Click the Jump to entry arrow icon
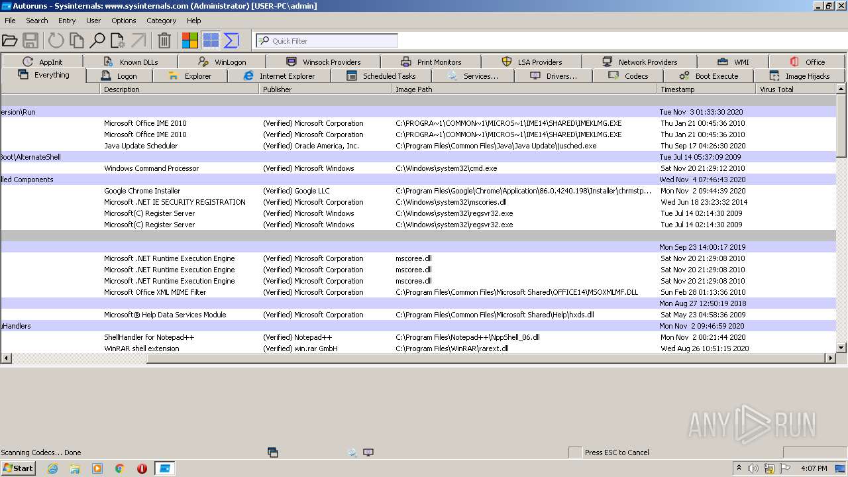The image size is (848, 477). pos(138,41)
